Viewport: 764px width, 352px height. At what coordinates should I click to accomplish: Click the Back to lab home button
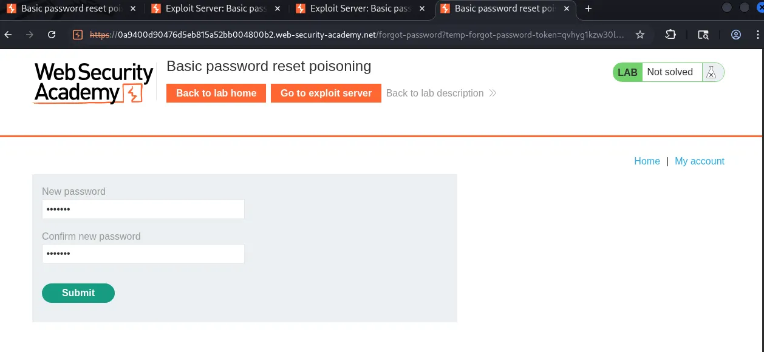216,93
